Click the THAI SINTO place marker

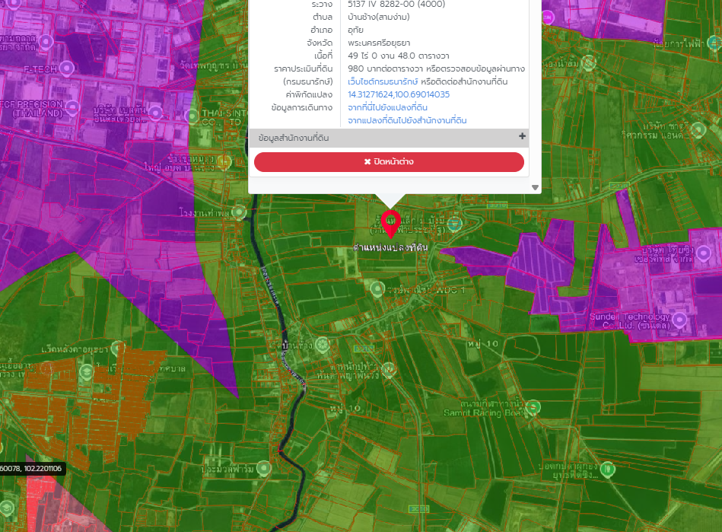192,116
